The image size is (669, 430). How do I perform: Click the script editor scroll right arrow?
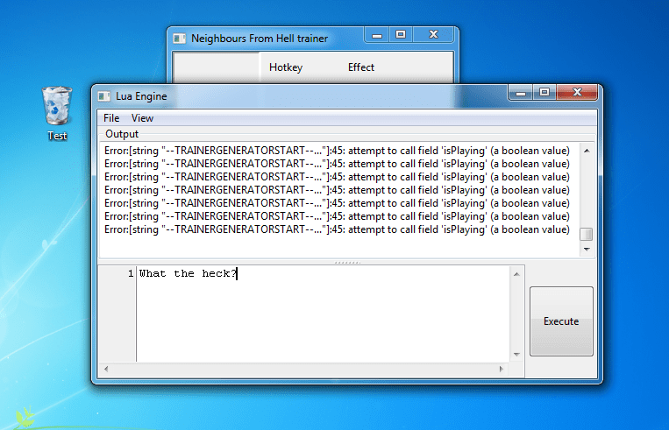(502, 369)
